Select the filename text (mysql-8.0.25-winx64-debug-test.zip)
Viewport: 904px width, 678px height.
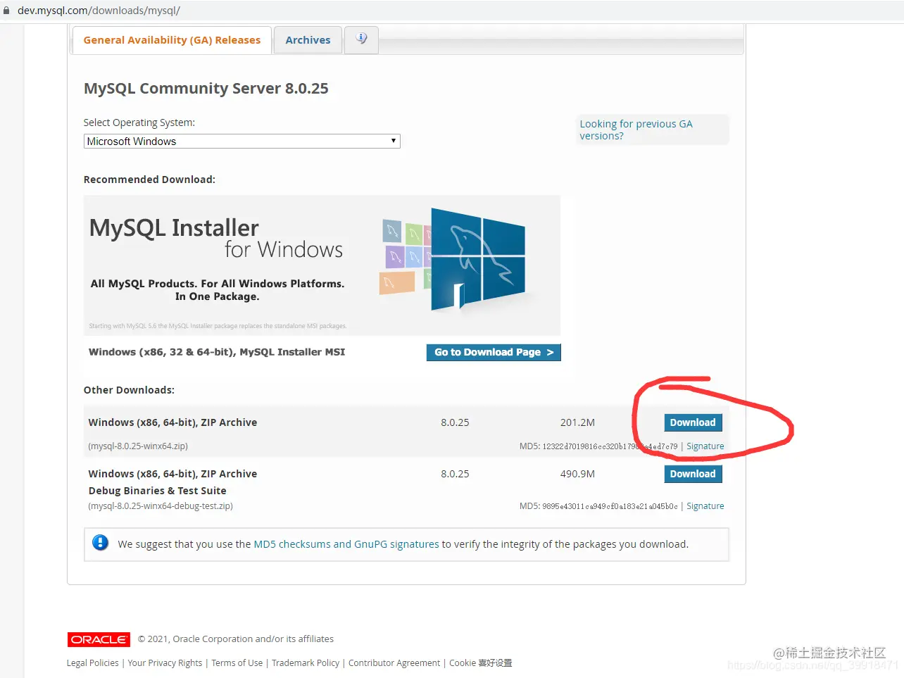point(161,506)
